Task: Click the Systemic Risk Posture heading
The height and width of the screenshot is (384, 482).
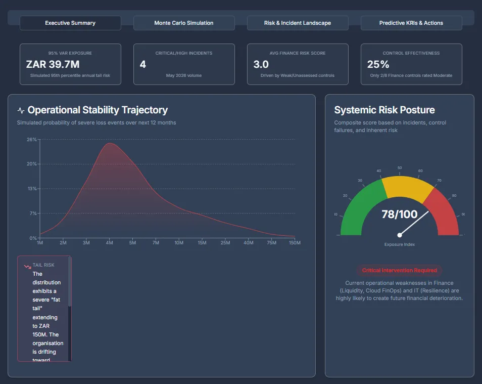Action: tap(384, 110)
